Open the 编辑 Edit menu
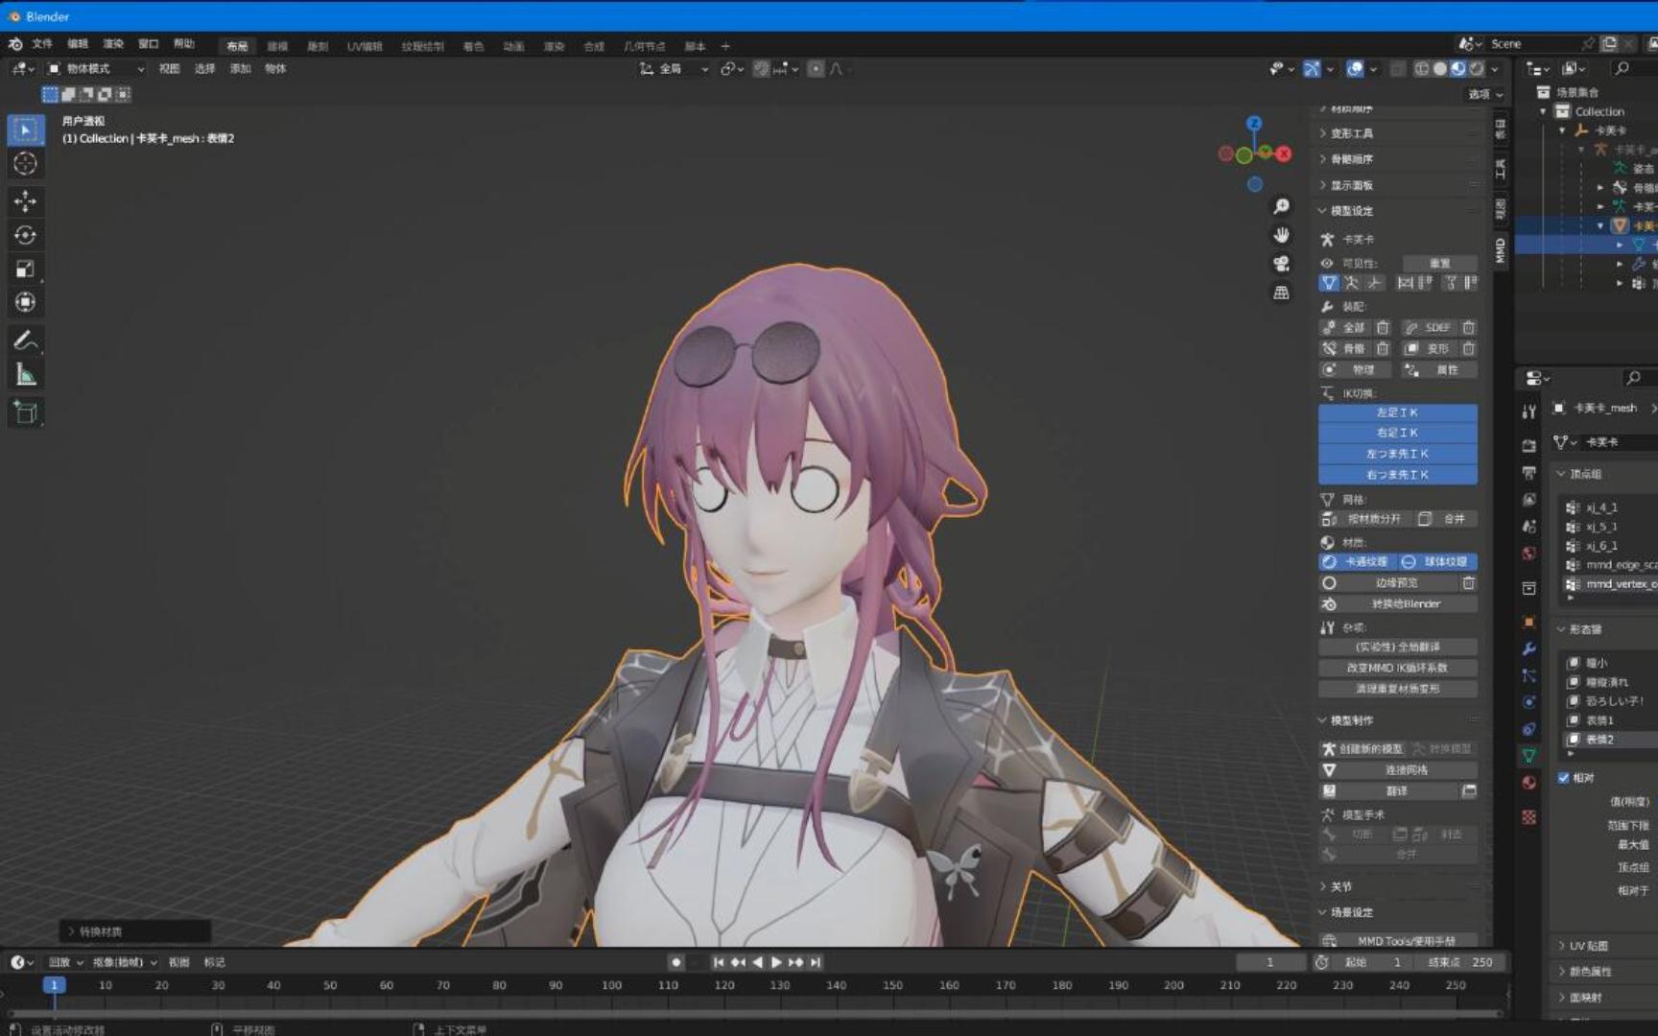The image size is (1658, 1036). (78, 44)
